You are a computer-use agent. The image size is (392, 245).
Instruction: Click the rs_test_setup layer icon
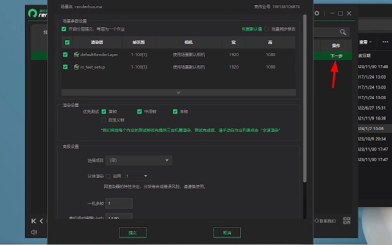click(x=76, y=67)
